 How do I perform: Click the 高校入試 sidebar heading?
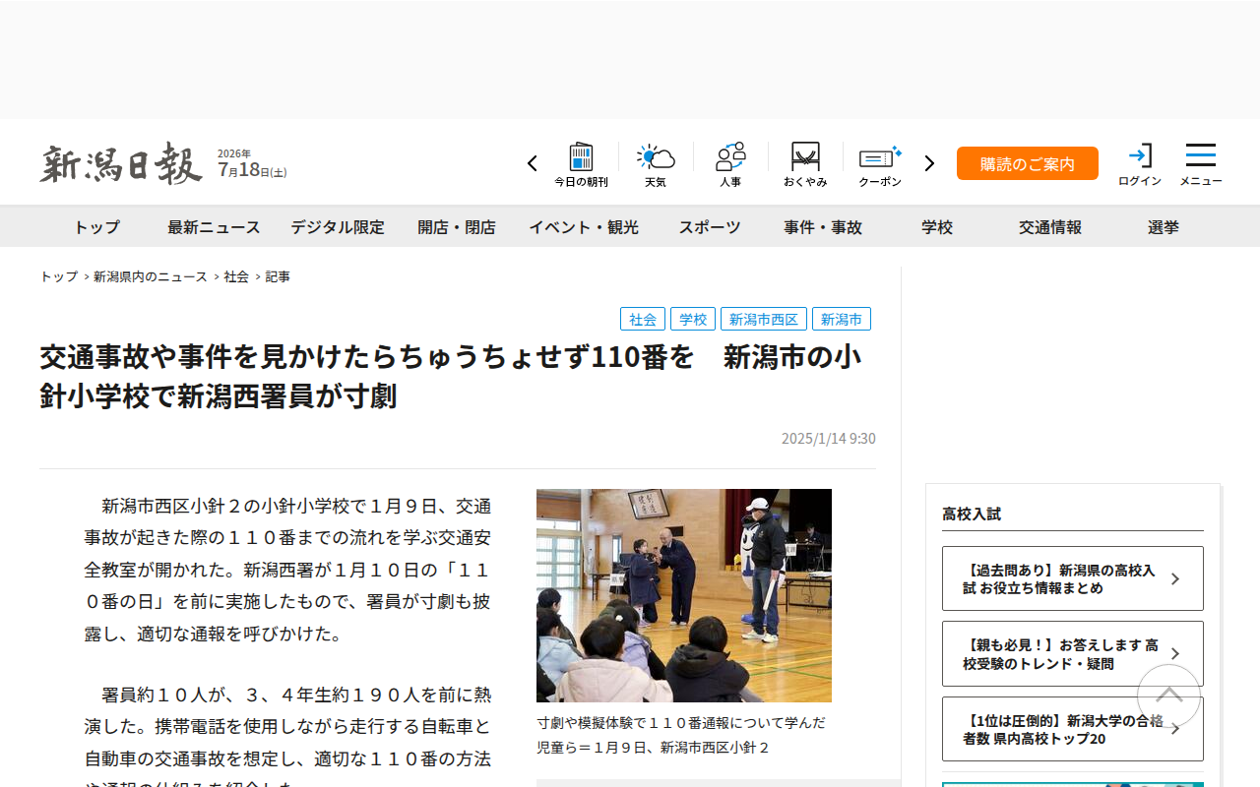click(972, 514)
